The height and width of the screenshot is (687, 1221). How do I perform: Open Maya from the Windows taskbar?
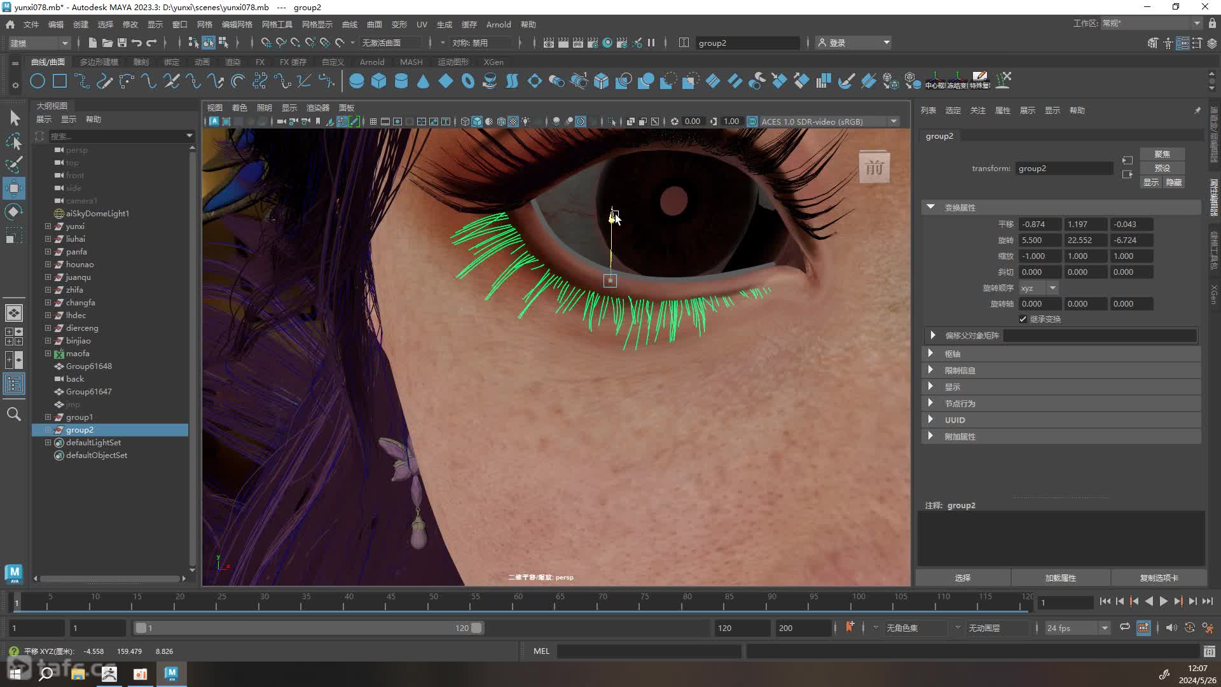point(171,674)
